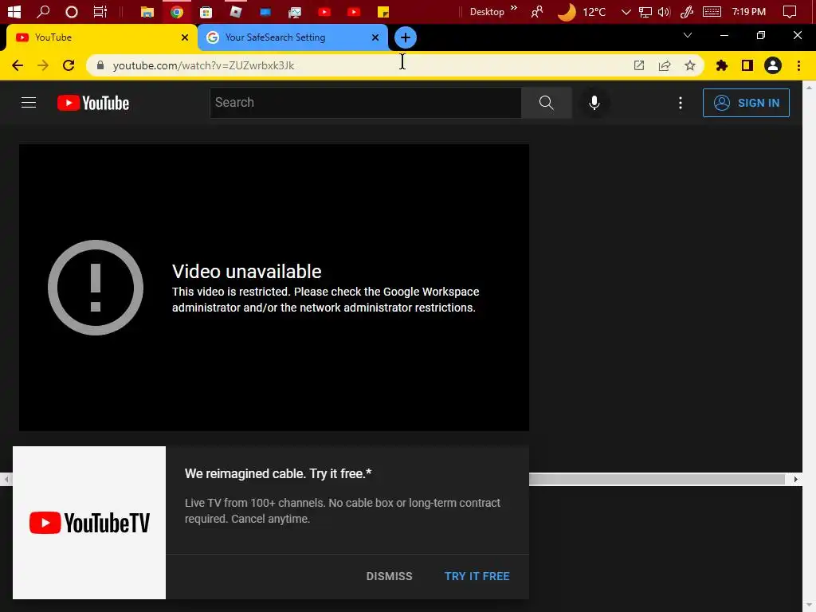Bookmark this page with the star icon

690,65
